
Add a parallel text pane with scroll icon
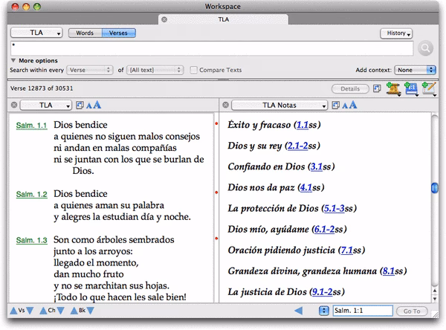coord(393,88)
